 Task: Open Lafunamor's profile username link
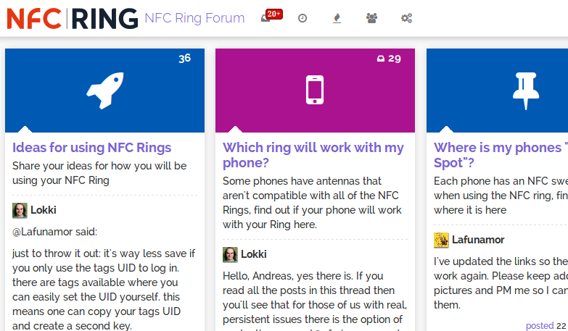tap(478, 240)
